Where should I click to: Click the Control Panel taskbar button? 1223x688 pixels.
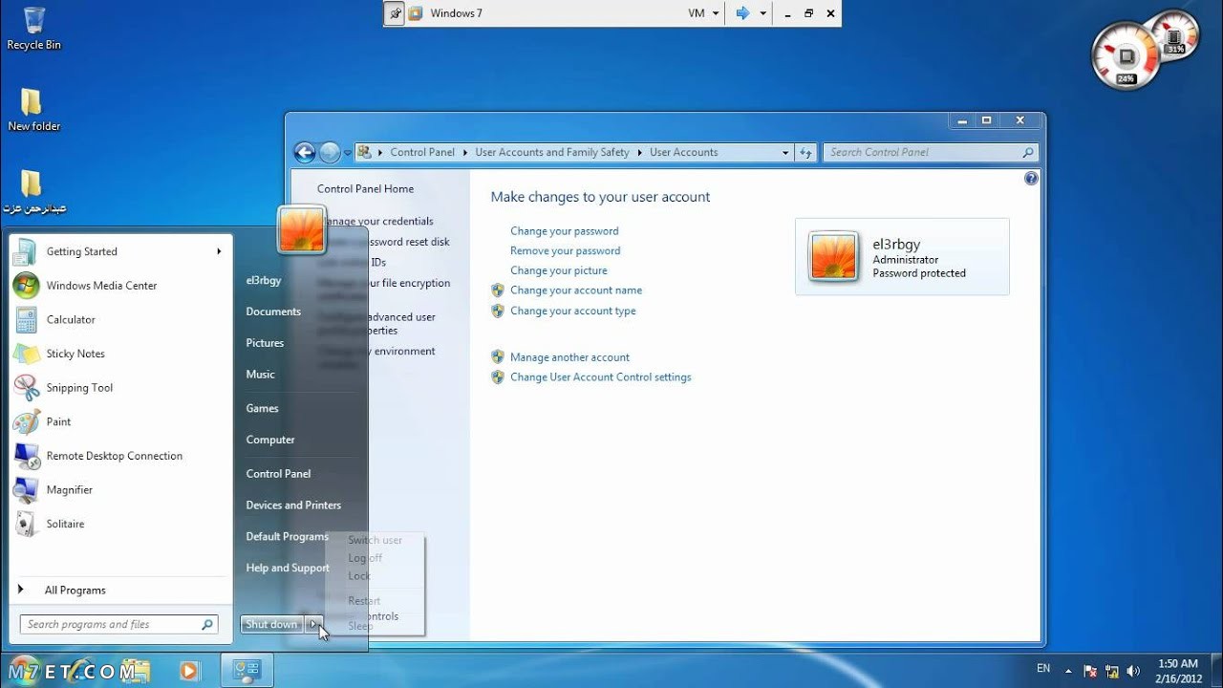click(x=247, y=671)
